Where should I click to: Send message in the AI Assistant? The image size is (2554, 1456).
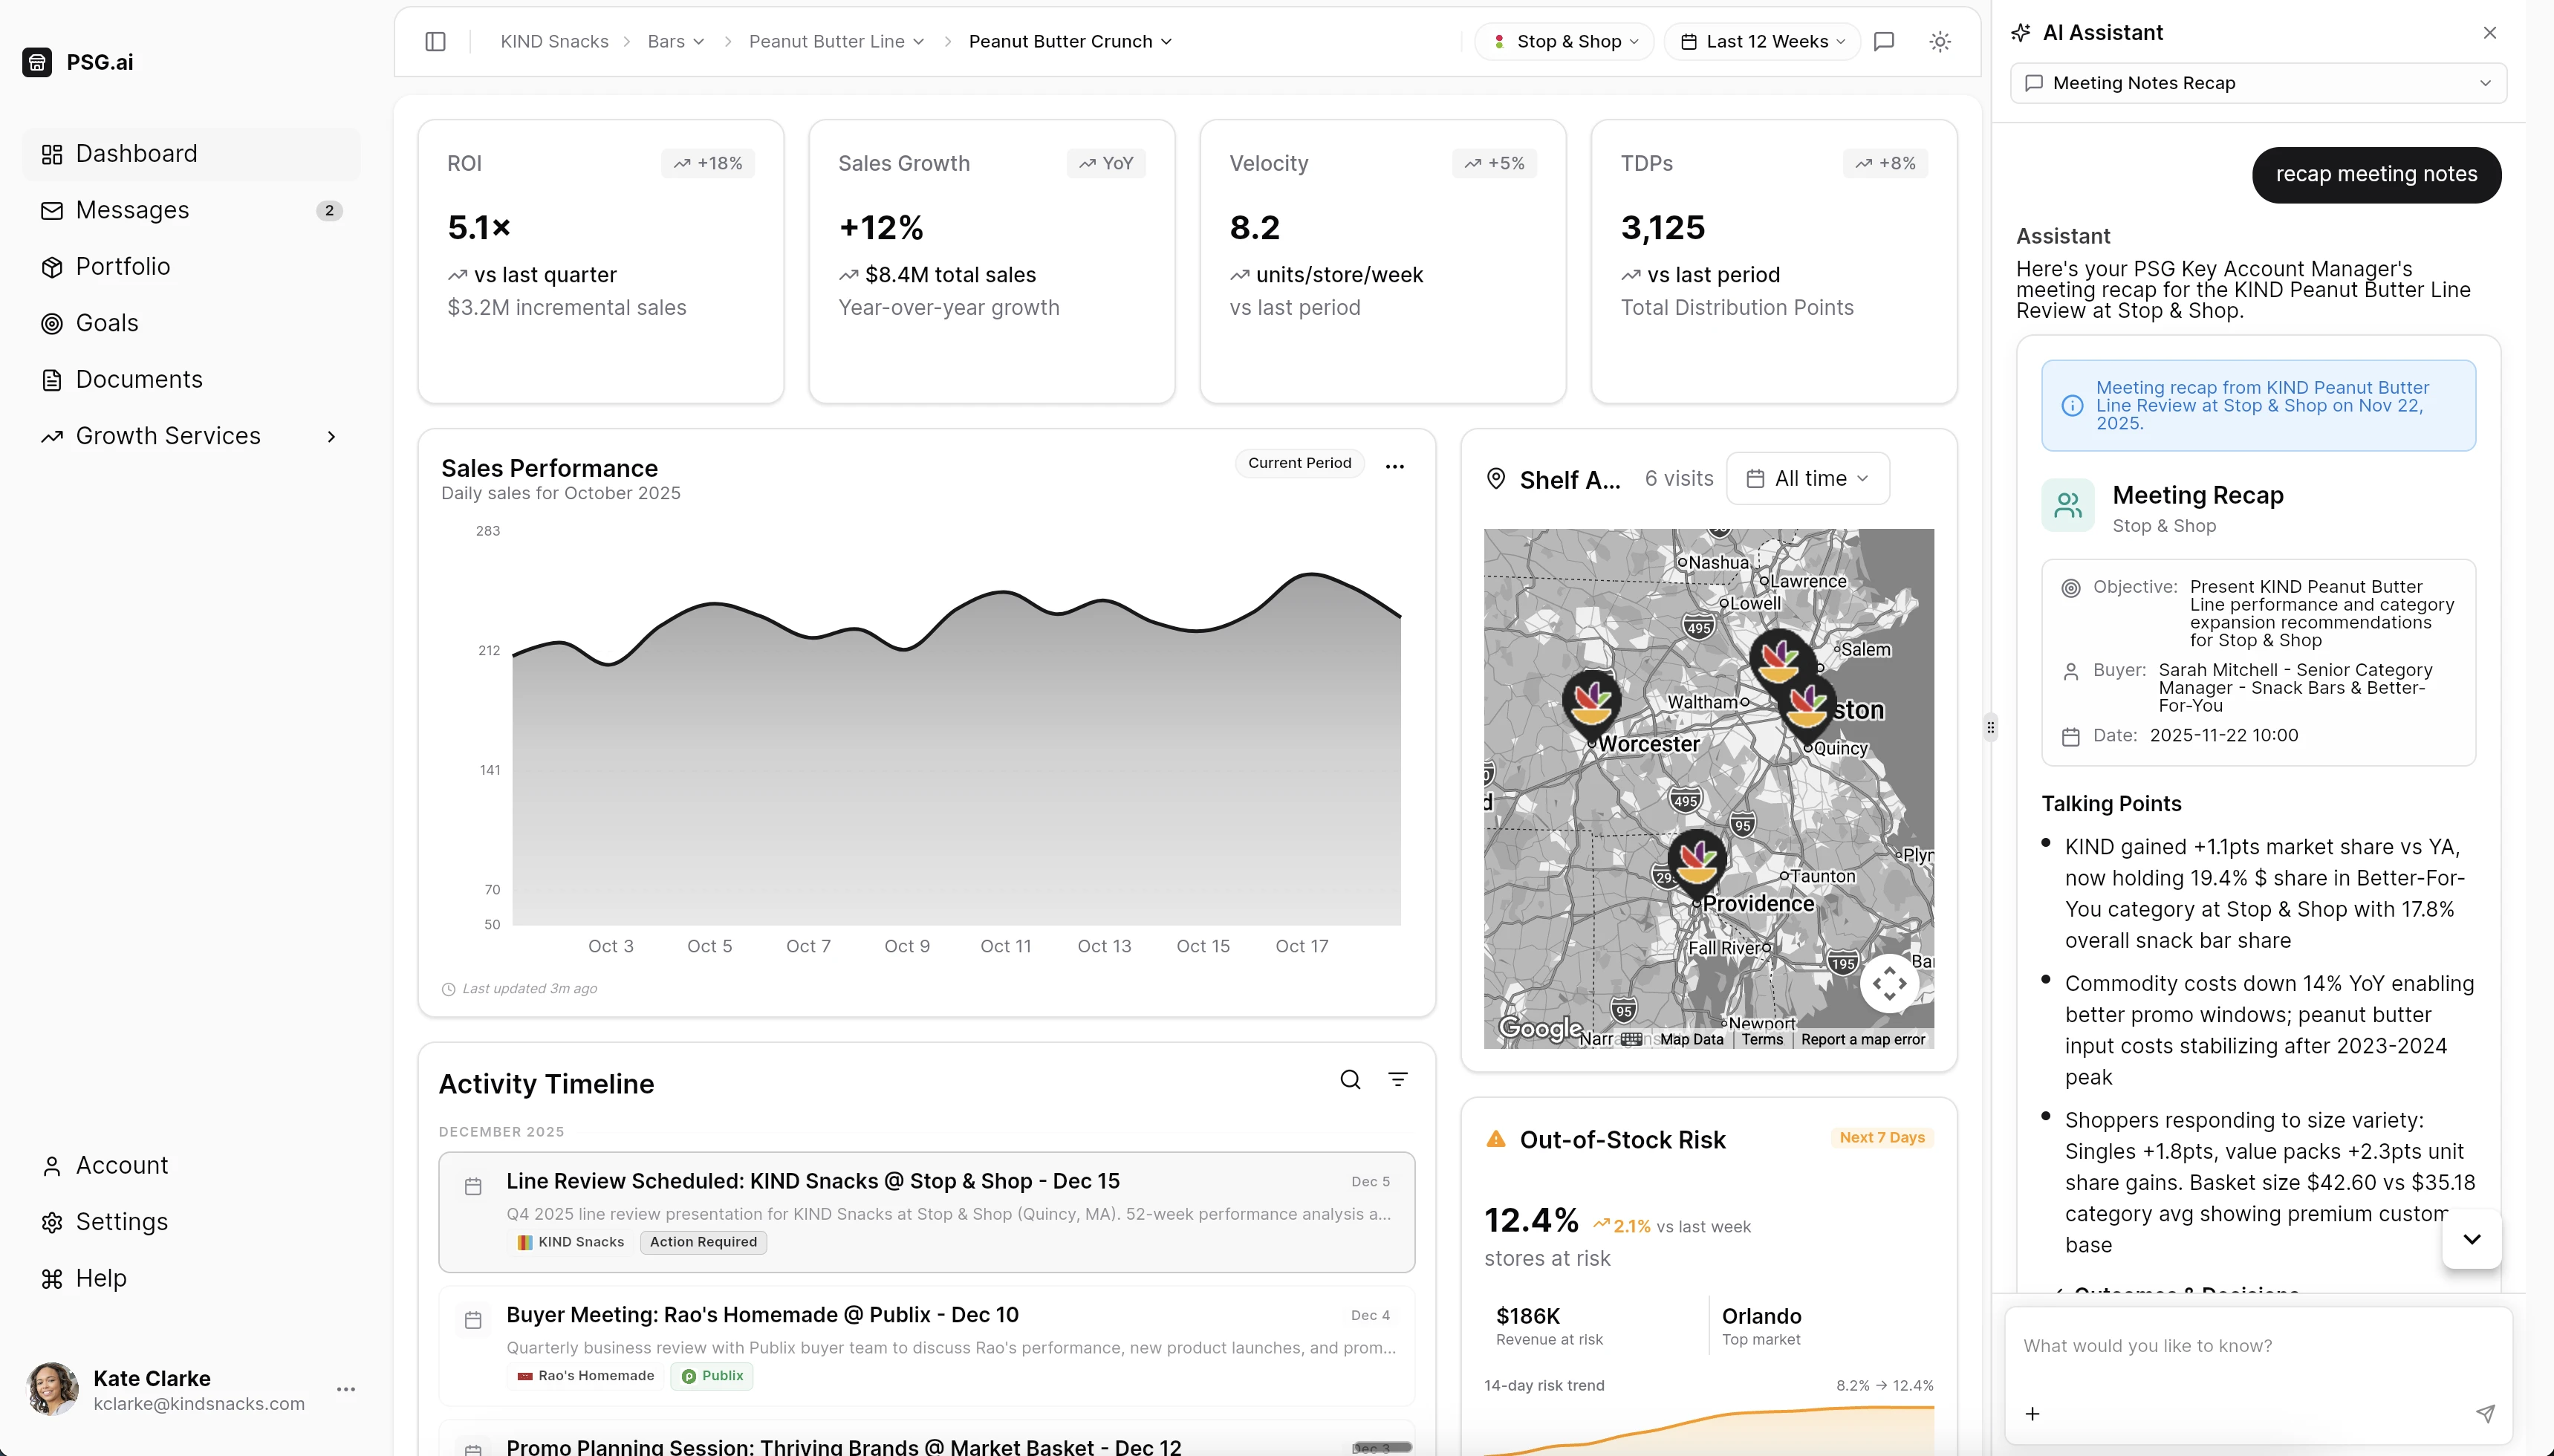click(2484, 1413)
